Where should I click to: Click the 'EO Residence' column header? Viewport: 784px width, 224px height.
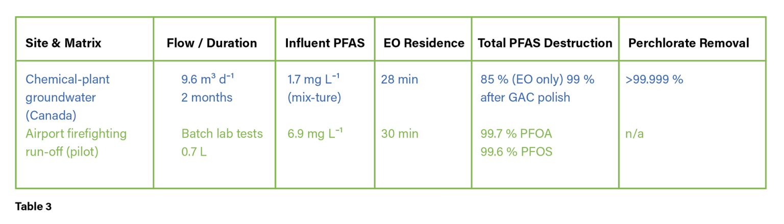[x=424, y=43]
